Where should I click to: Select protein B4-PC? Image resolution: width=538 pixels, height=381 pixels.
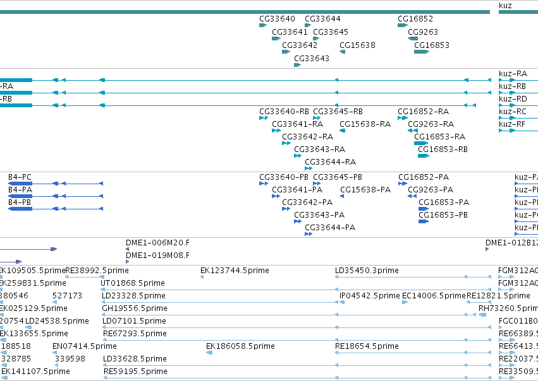(20, 177)
